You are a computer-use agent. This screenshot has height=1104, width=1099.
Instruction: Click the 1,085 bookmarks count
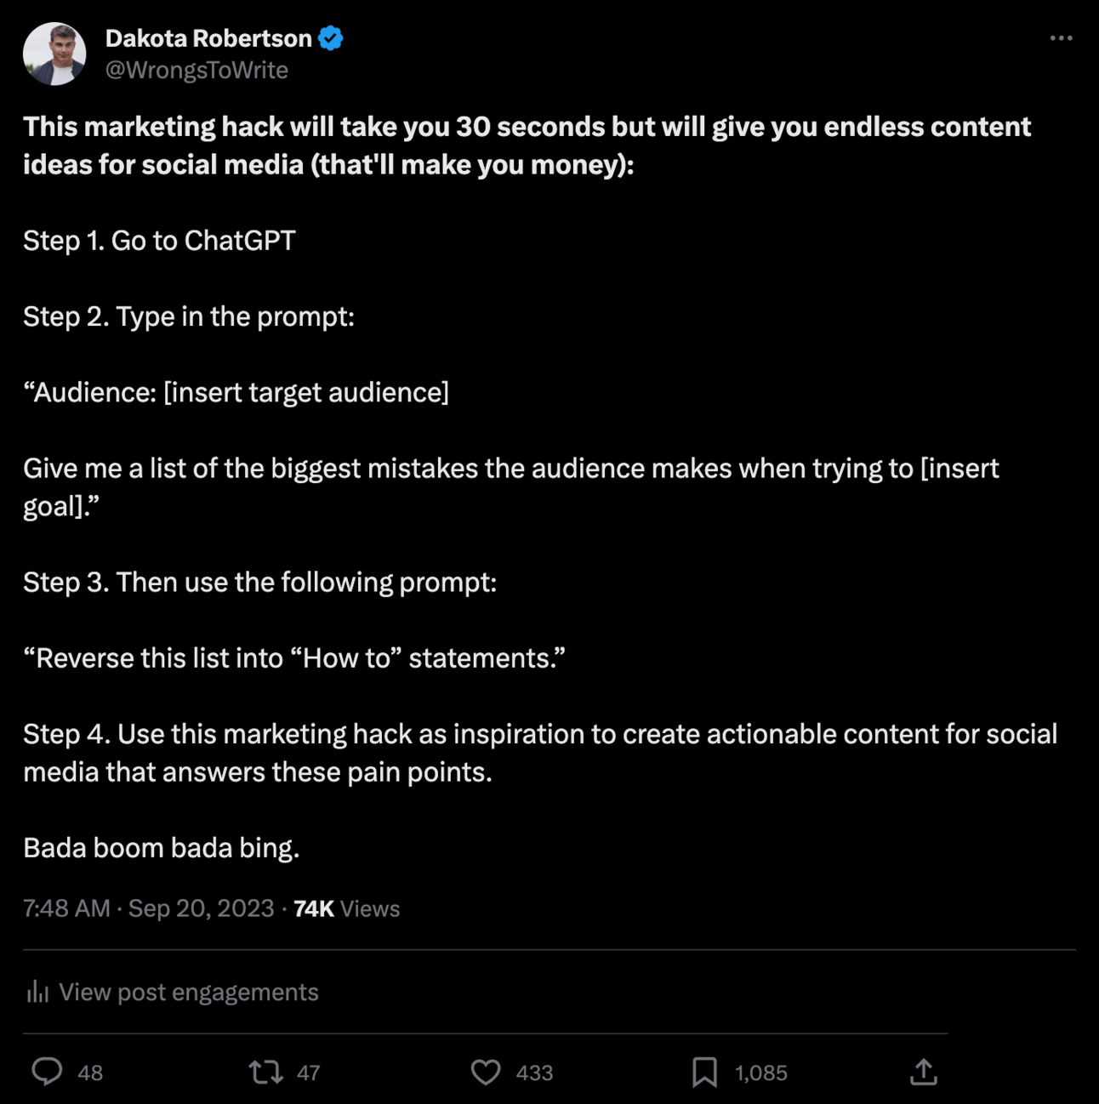tap(761, 1073)
